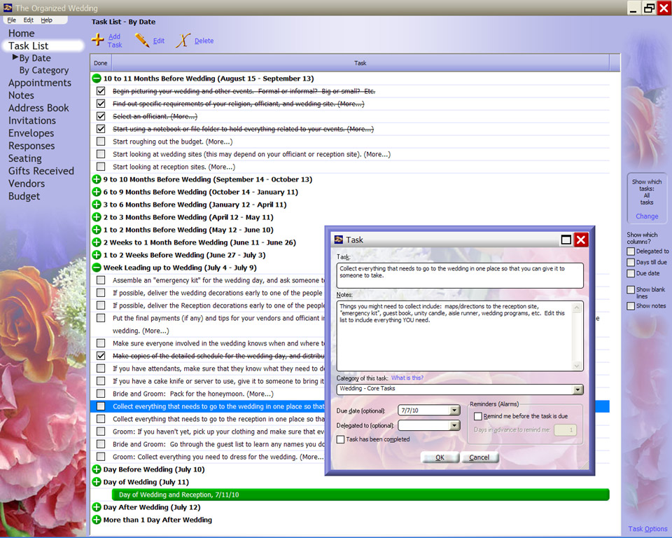672x538 pixels.
Task: Click the X Delete icon
Action: coord(183,41)
